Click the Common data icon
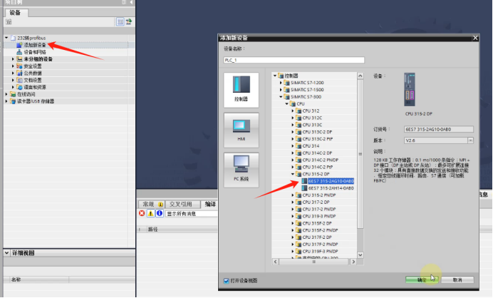 tap(19, 73)
